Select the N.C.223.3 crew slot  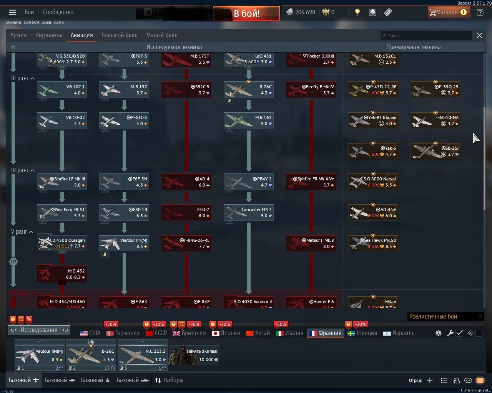143,355
